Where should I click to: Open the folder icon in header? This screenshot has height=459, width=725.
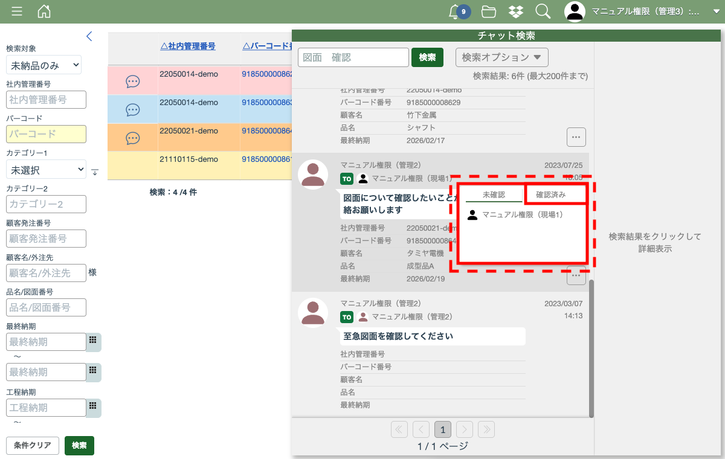click(489, 11)
